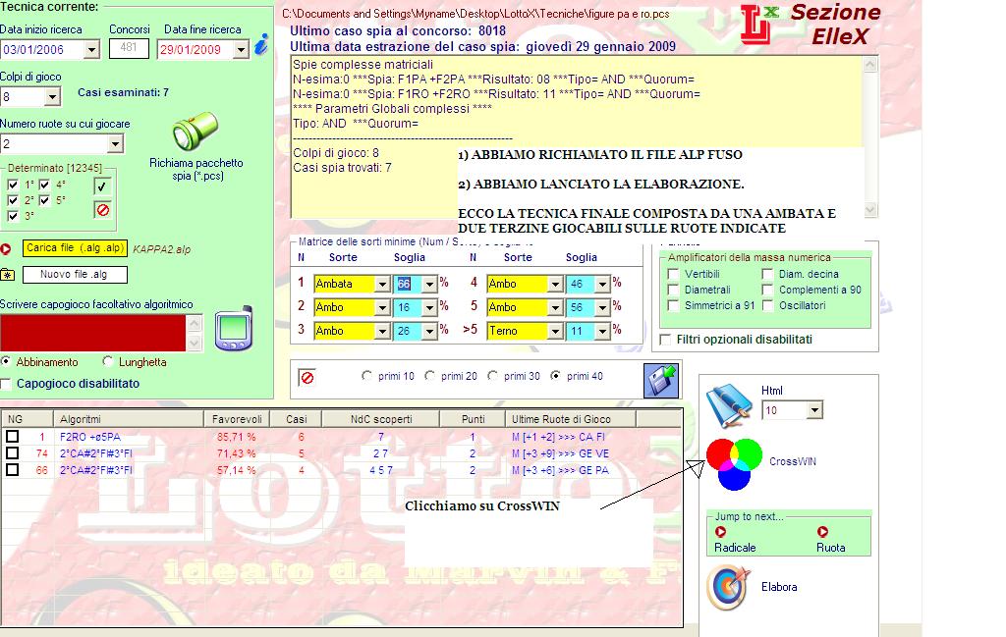Toggle the 3° determinato checkbox
This screenshot has height=637, width=1006.
12,217
